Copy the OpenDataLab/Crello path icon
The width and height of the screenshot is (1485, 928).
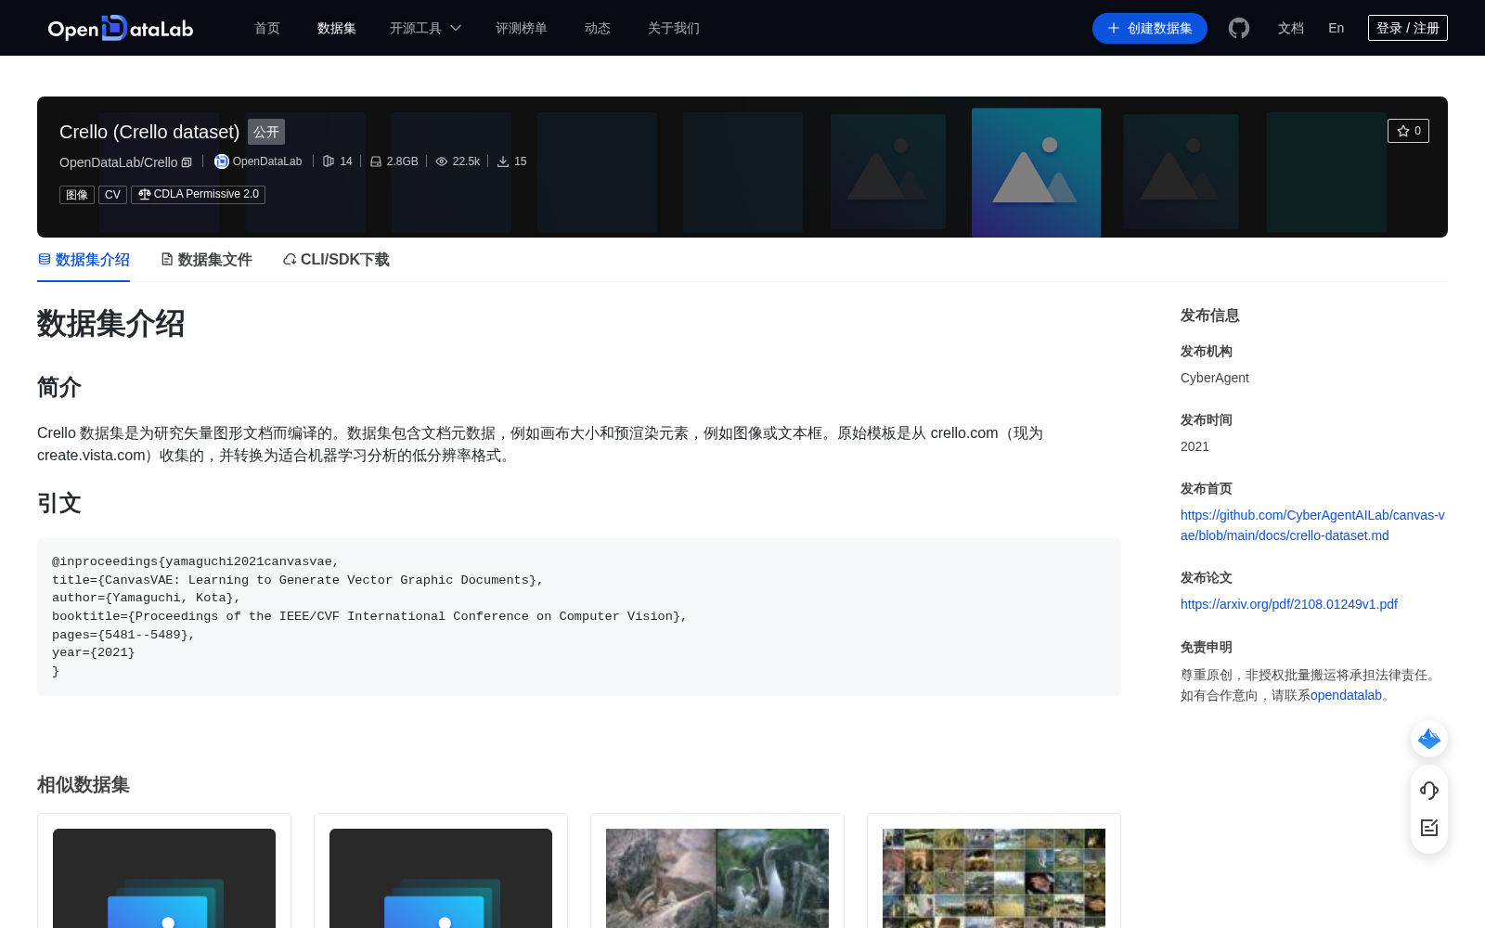click(x=187, y=162)
